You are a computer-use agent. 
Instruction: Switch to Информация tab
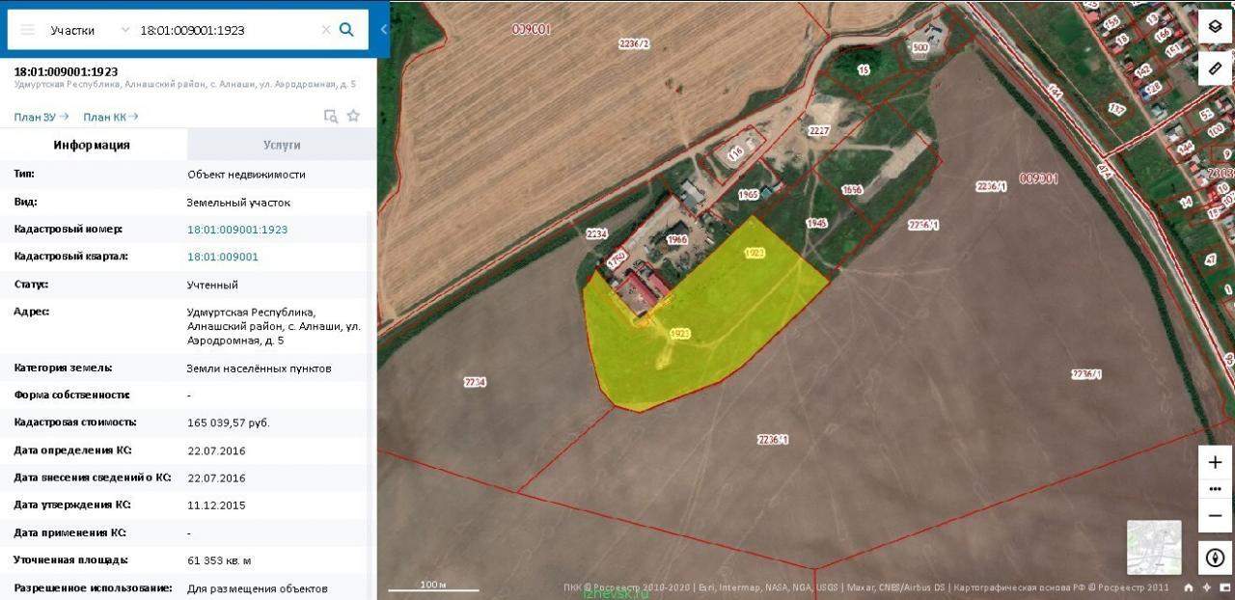coord(93,145)
